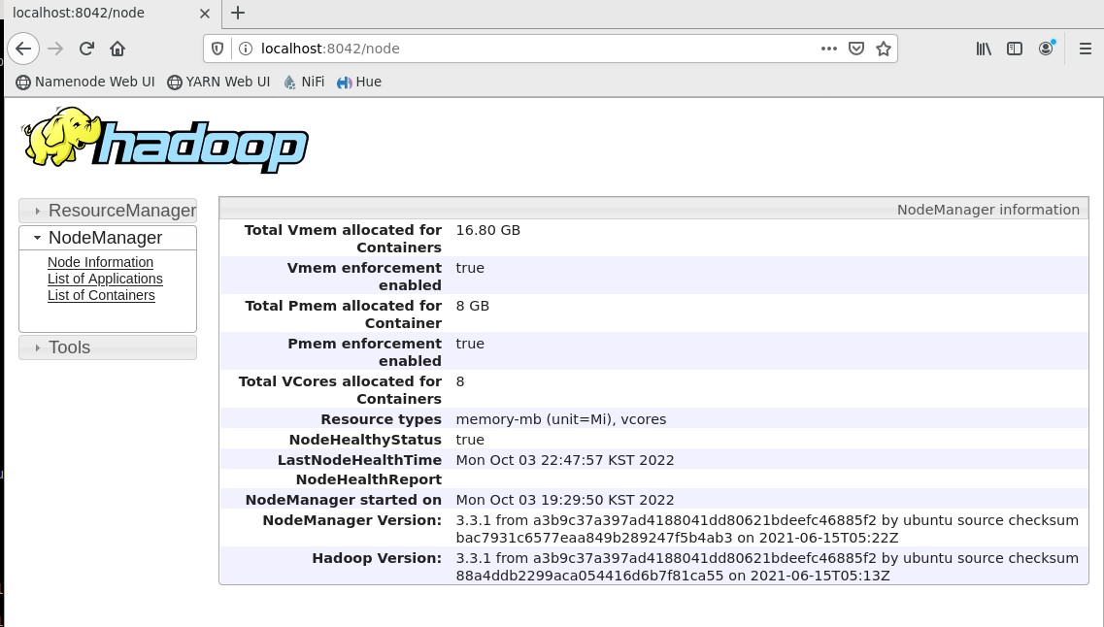Click the Total VCores allocated label
This screenshot has width=1104, height=627.
340,390
